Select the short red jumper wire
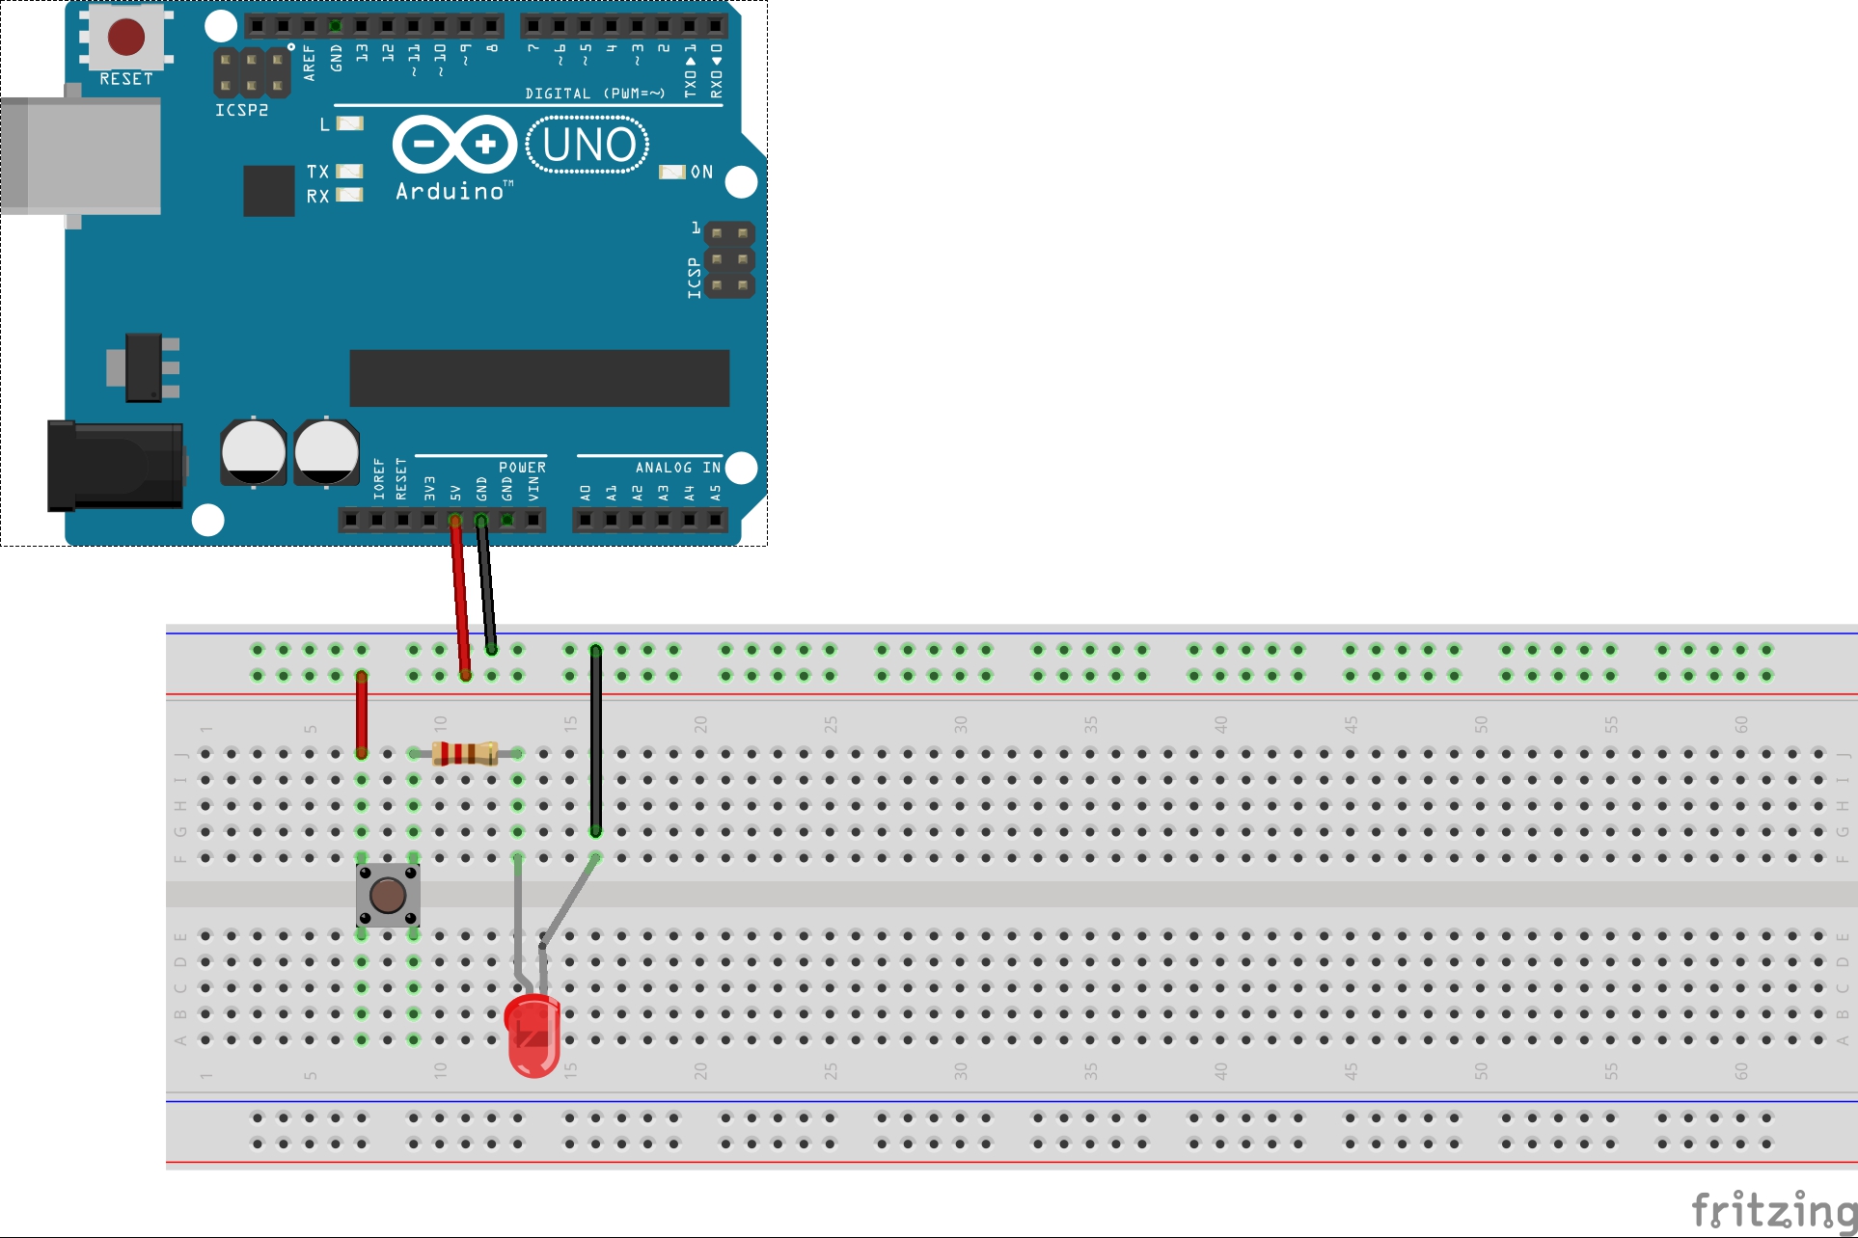This screenshot has width=1858, height=1238. (x=362, y=714)
